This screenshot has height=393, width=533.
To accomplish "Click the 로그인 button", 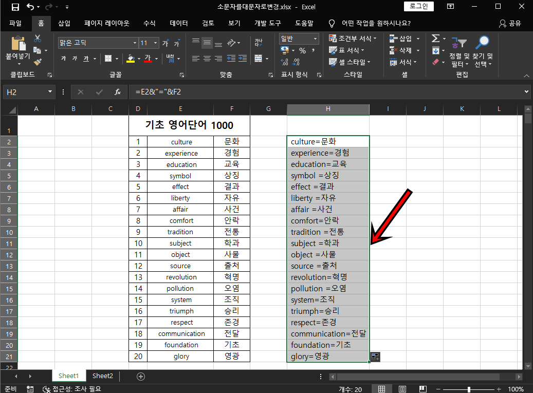I will 419,7.
